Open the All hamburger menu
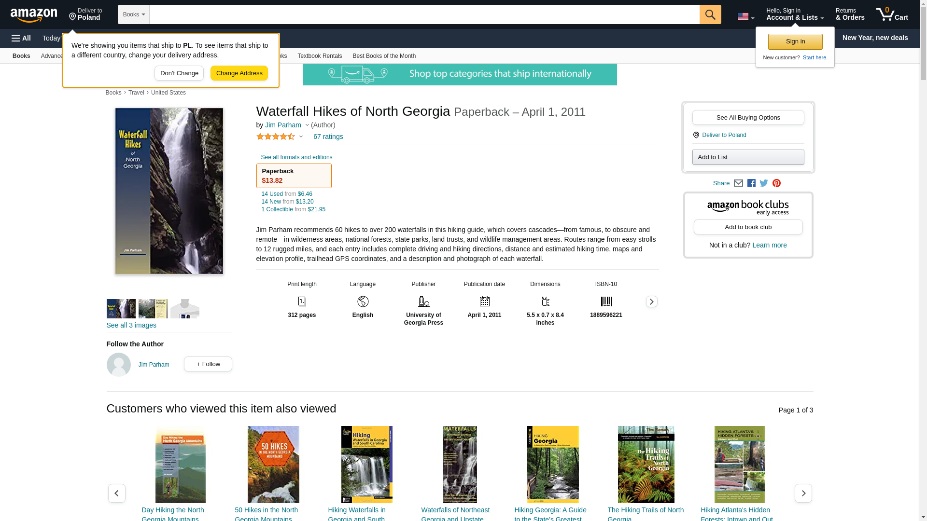Screen dimensions: 927x521 [21, 38]
